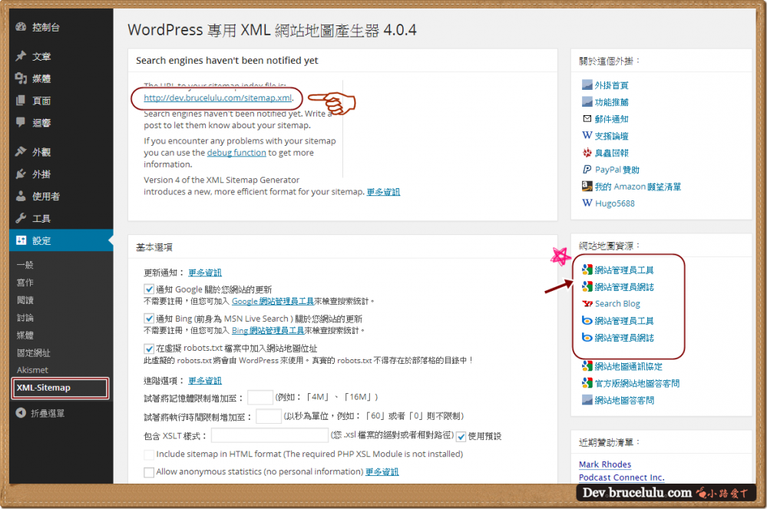767x509 pixels.
Task: Enable Allow anonymous statistics checkbox
Action: point(149,472)
